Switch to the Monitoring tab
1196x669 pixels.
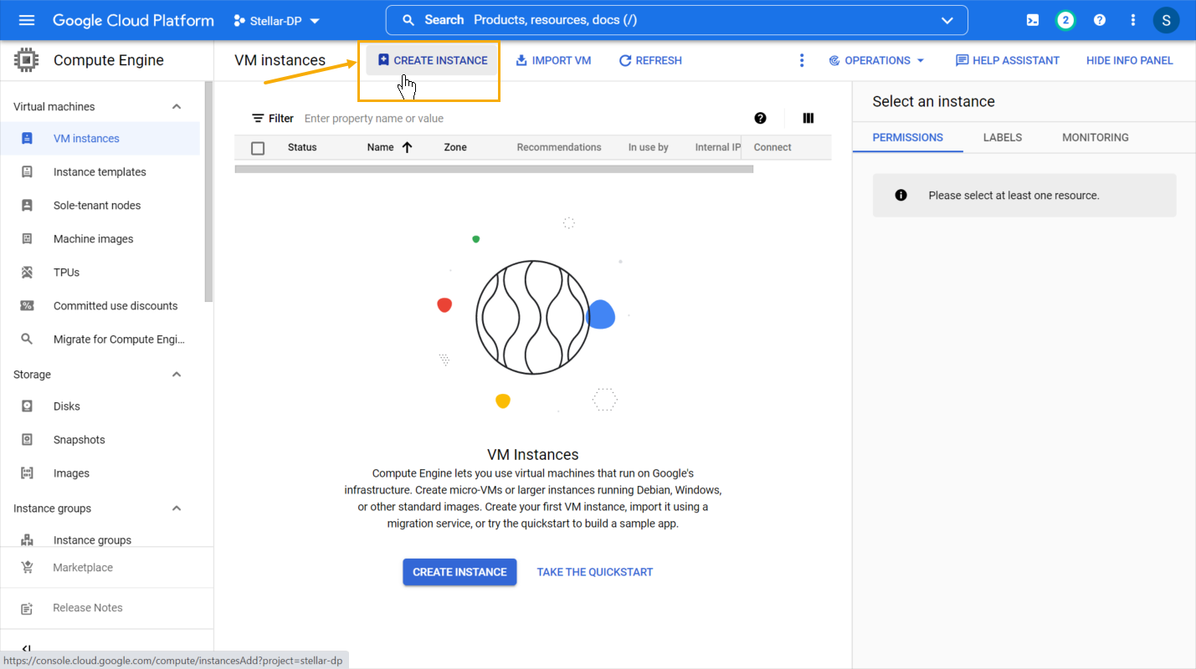point(1095,137)
